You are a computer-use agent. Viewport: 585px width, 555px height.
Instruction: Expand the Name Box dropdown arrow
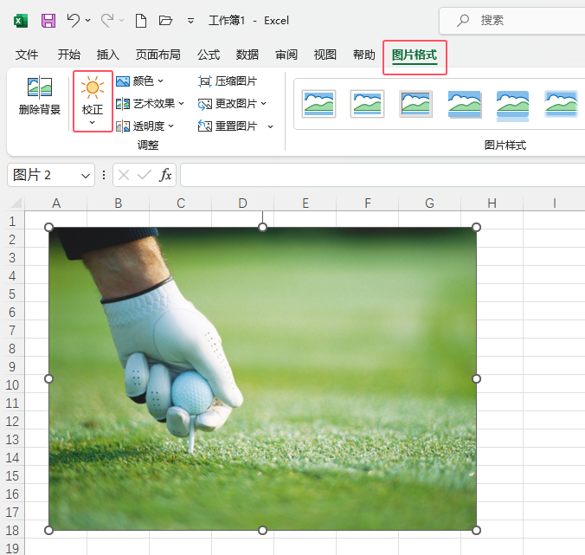(x=86, y=176)
